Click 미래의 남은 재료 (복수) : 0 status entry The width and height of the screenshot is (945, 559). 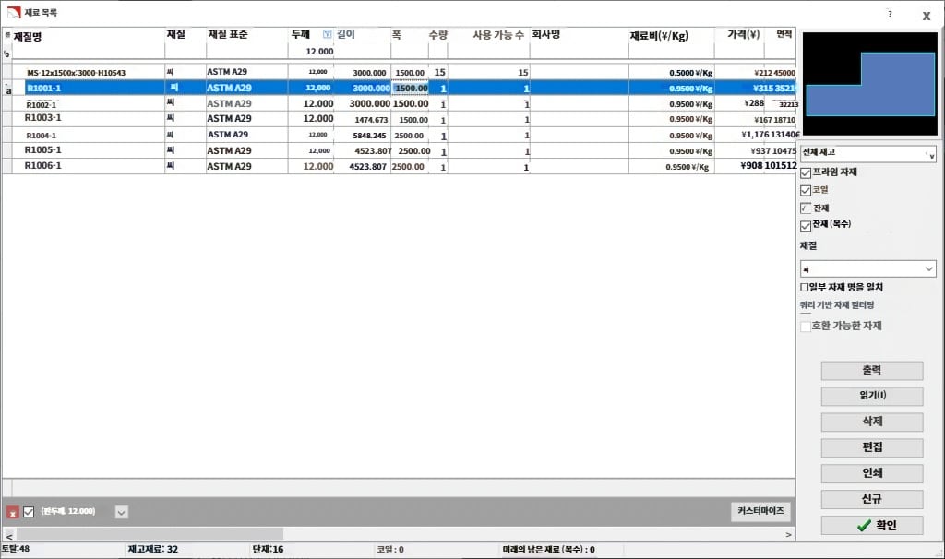pyautogui.click(x=548, y=550)
